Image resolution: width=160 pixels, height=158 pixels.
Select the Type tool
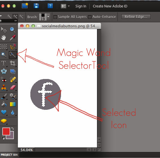pyautogui.click(x=4, y=63)
